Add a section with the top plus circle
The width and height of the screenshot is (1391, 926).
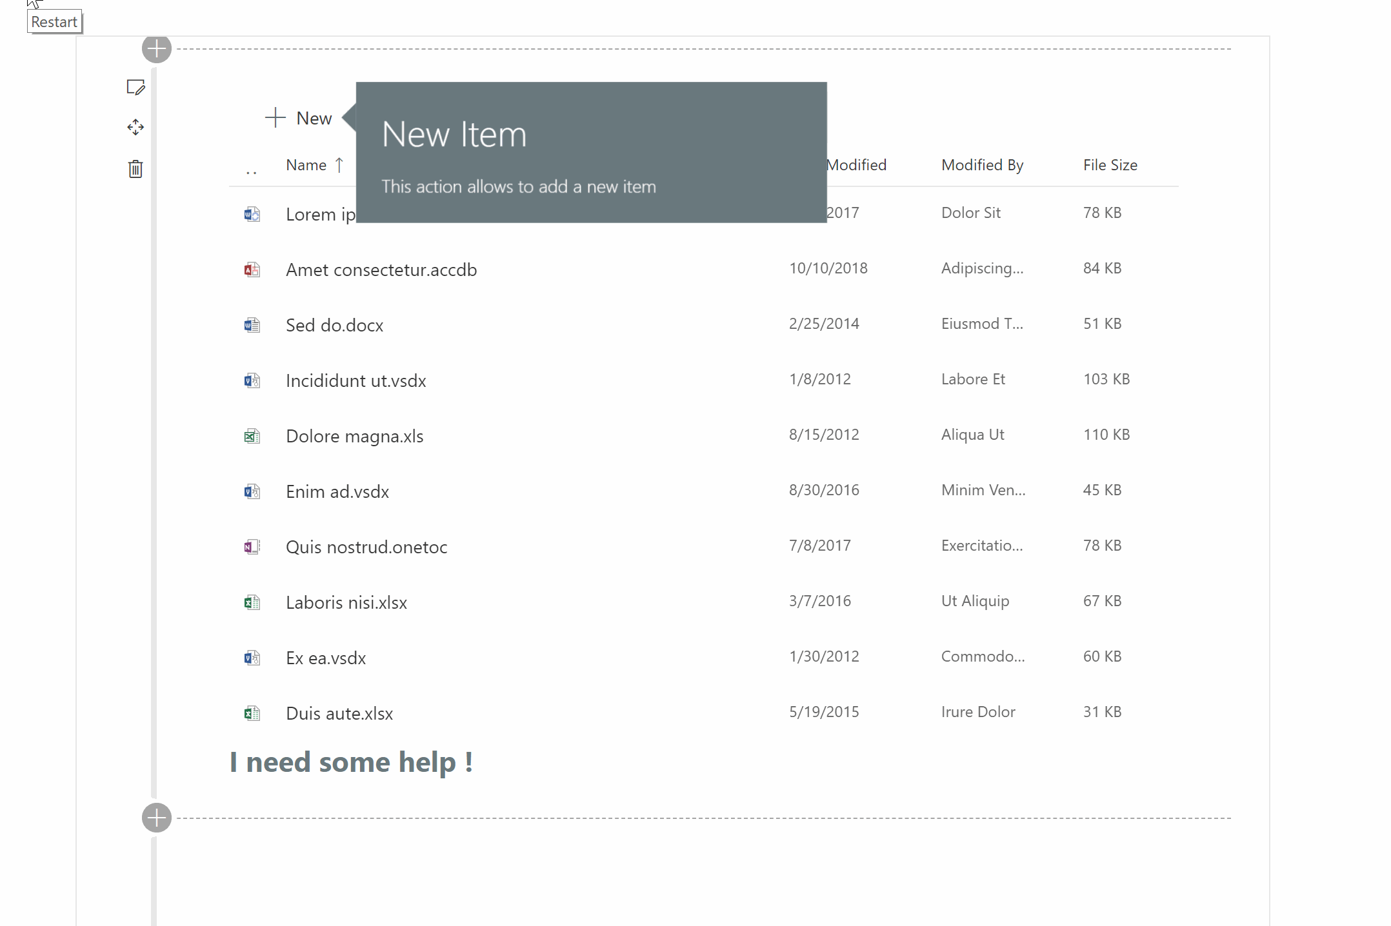tap(157, 49)
